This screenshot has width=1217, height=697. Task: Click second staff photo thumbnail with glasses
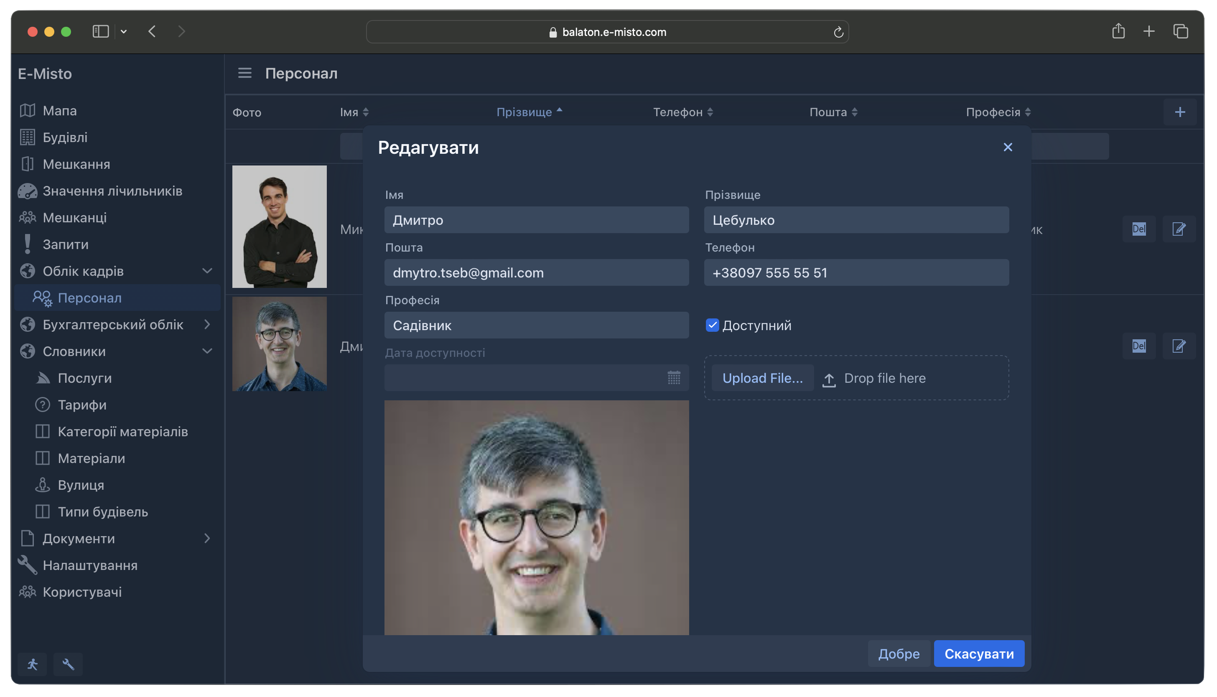[280, 344]
